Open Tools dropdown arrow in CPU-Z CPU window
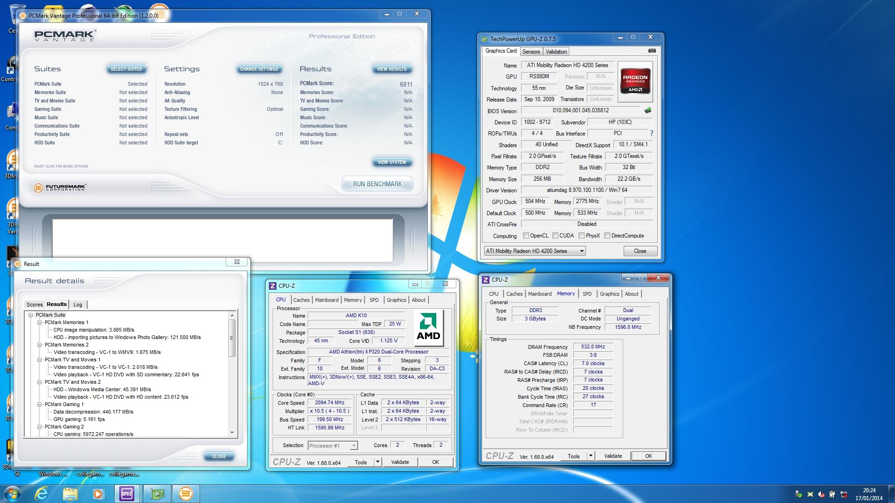The height and width of the screenshot is (503, 895). click(378, 462)
